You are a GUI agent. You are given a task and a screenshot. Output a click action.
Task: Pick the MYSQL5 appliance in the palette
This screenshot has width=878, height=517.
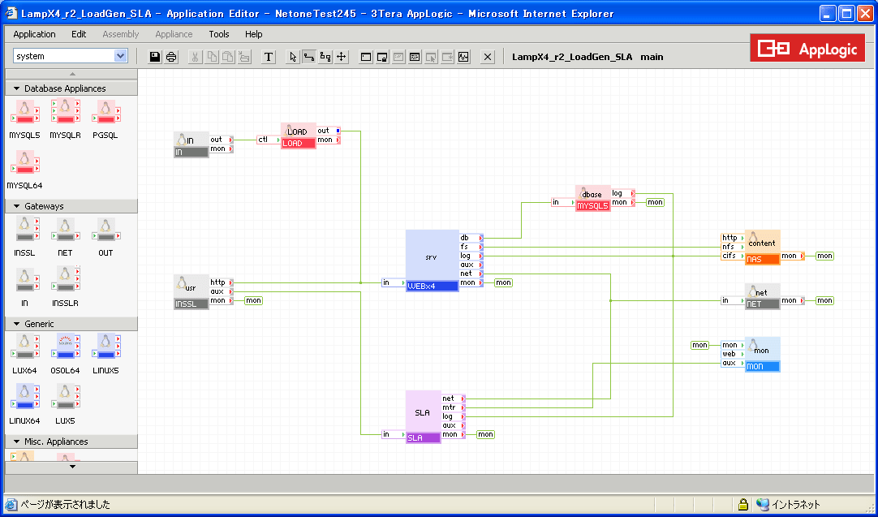[24, 112]
